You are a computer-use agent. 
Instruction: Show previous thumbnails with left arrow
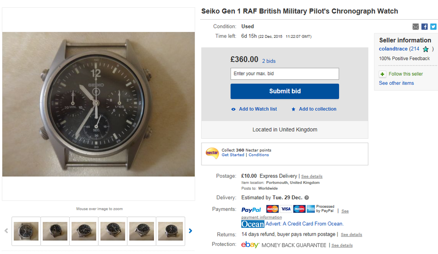[6, 231]
